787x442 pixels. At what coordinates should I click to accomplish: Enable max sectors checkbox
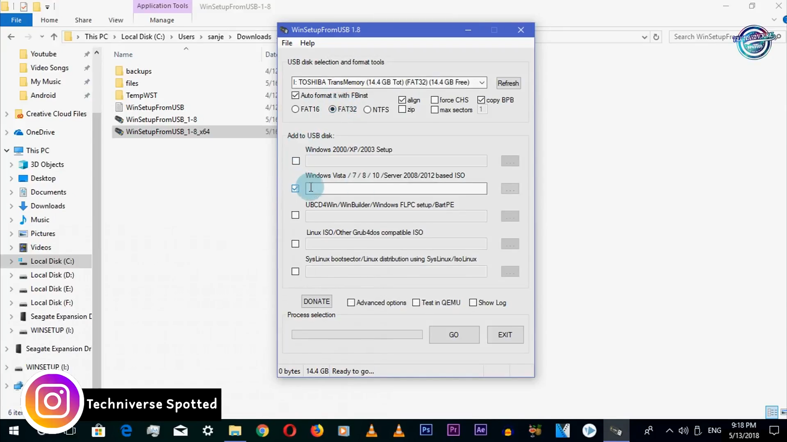pyautogui.click(x=434, y=110)
